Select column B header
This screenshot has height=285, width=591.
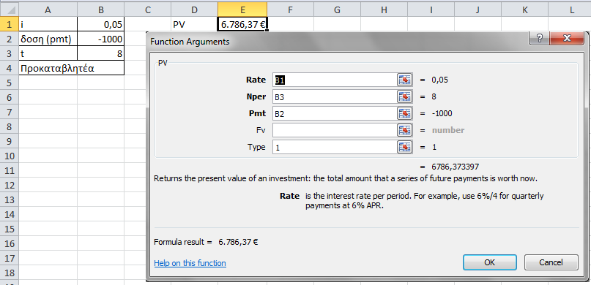coord(100,9)
